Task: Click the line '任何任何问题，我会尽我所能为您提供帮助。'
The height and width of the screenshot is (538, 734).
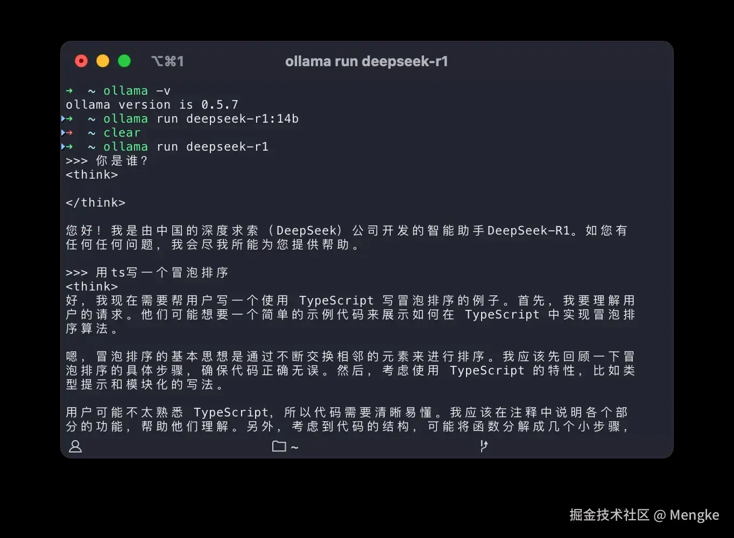Action: tap(213, 245)
